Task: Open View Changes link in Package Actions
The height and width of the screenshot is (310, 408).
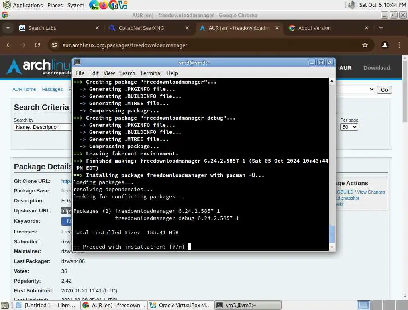Action: coord(371,192)
